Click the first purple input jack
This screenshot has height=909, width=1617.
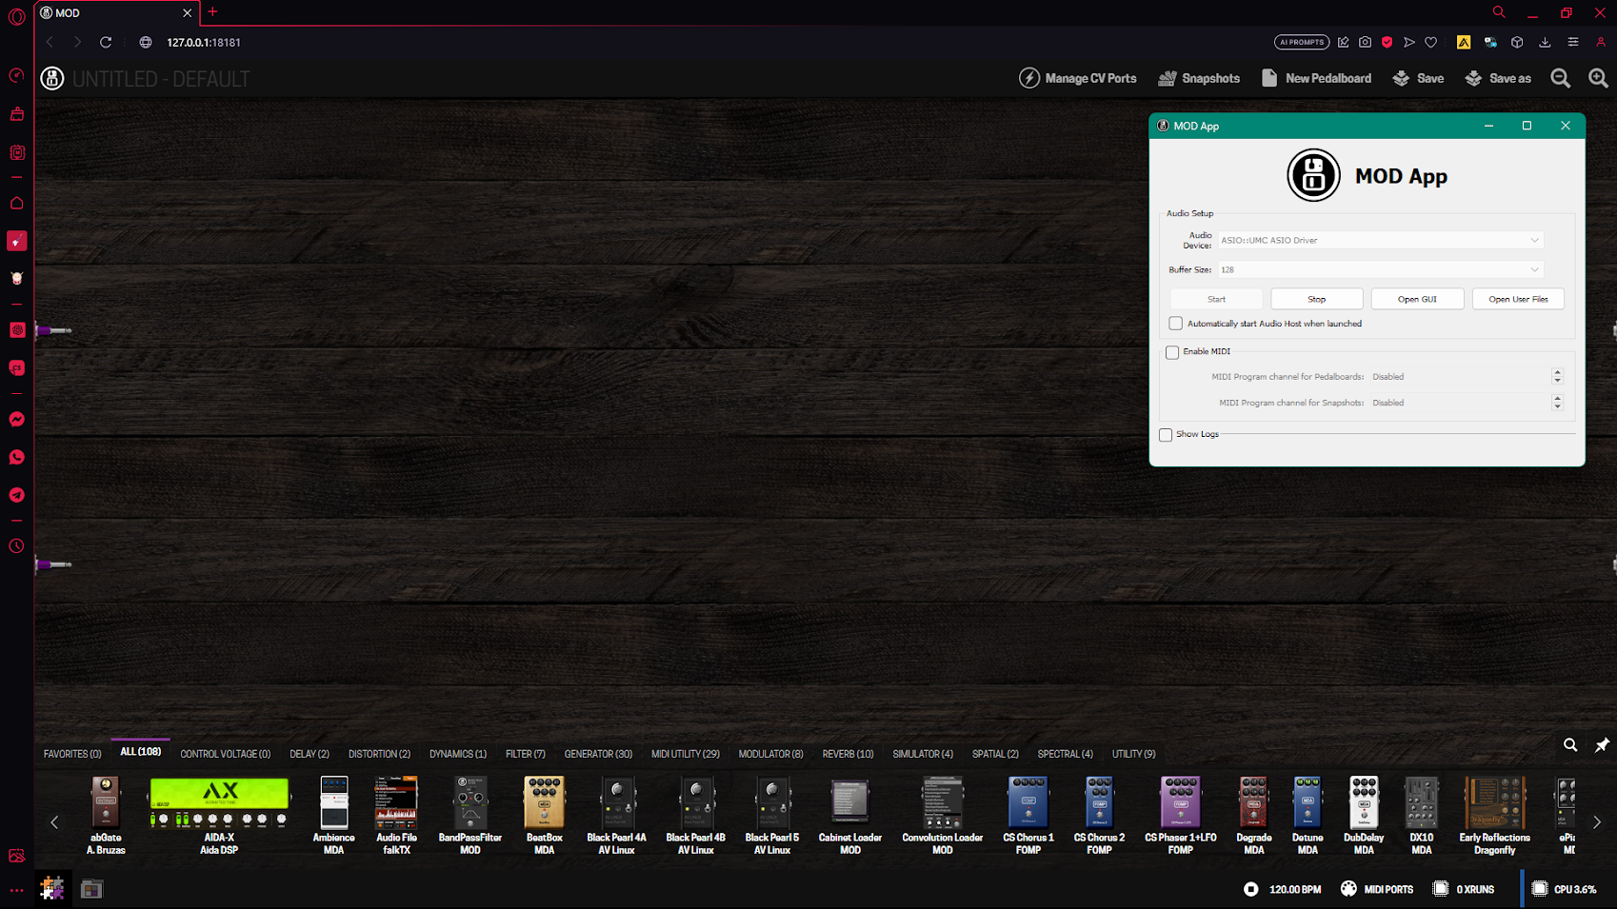pos(53,330)
